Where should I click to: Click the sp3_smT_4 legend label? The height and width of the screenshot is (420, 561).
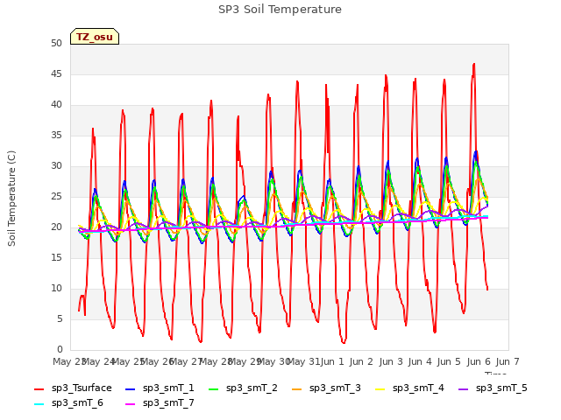click(x=418, y=388)
